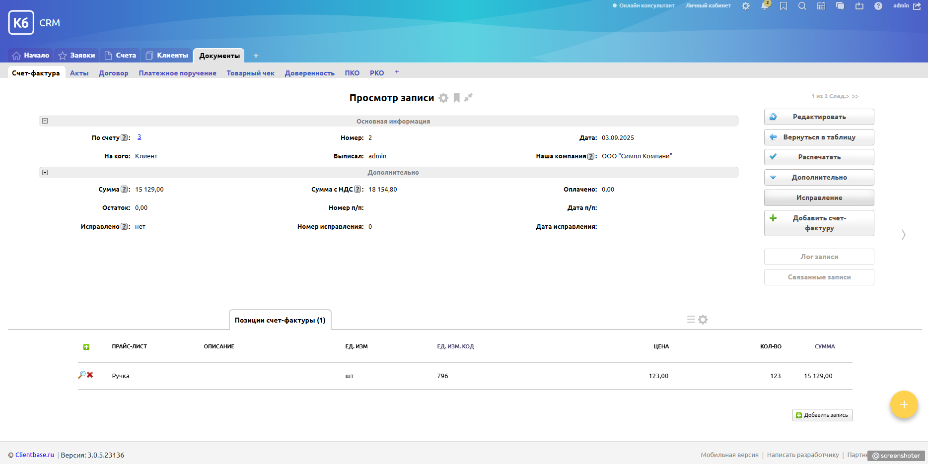928x464 pixels.
Task: Go to the next record via След.>
Action: coord(839,96)
